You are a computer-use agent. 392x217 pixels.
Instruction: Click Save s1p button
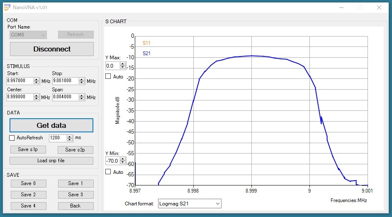(28, 150)
